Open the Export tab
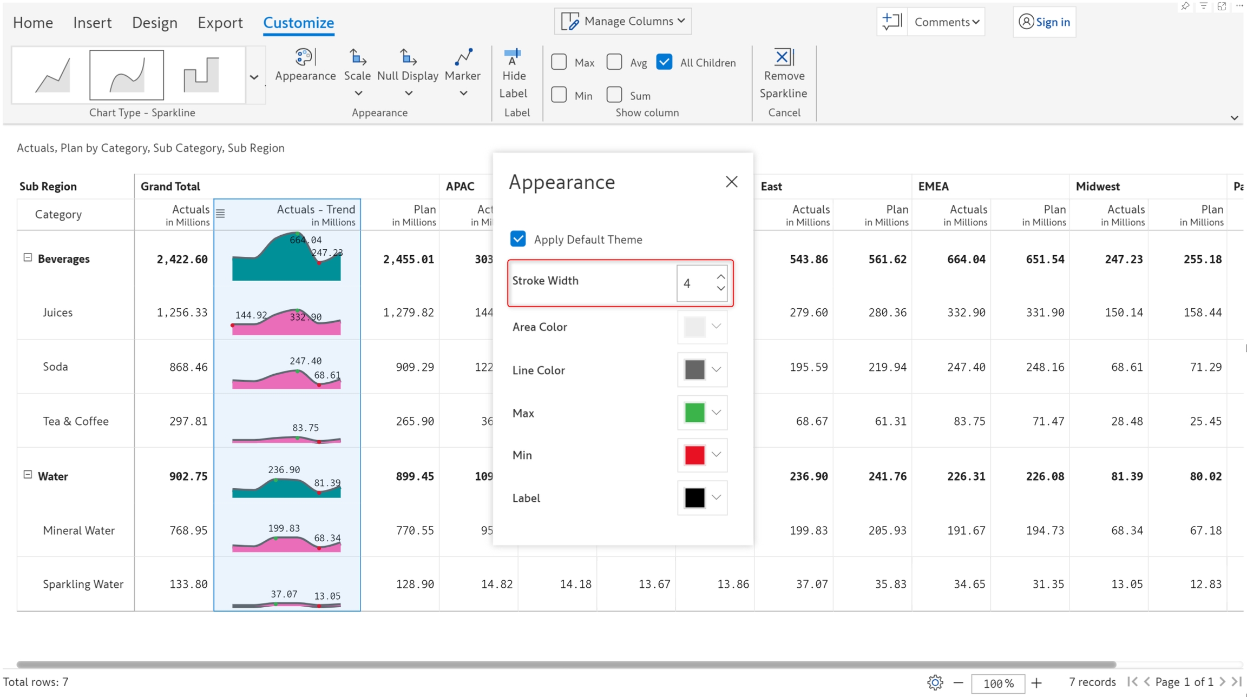This screenshot has height=697, width=1247. pos(220,23)
